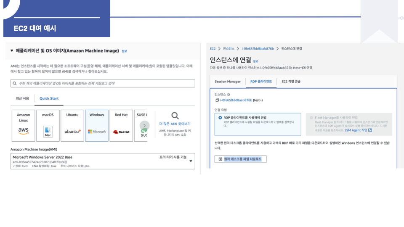Select RDP 클라이언트를 사용하여 연결 radio option

[x=220, y=118]
